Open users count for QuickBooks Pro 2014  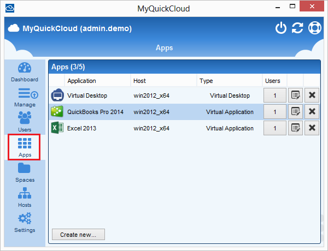tap(274, 111)
